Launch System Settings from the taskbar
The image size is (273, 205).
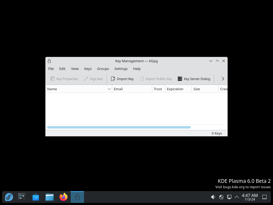pos(22,197)
